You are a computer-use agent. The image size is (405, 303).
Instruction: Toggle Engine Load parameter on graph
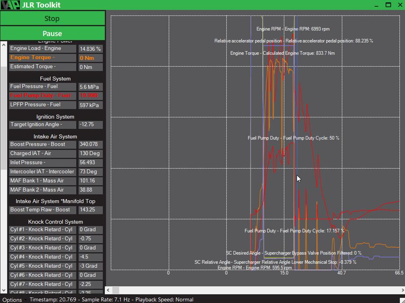[43, 49]
